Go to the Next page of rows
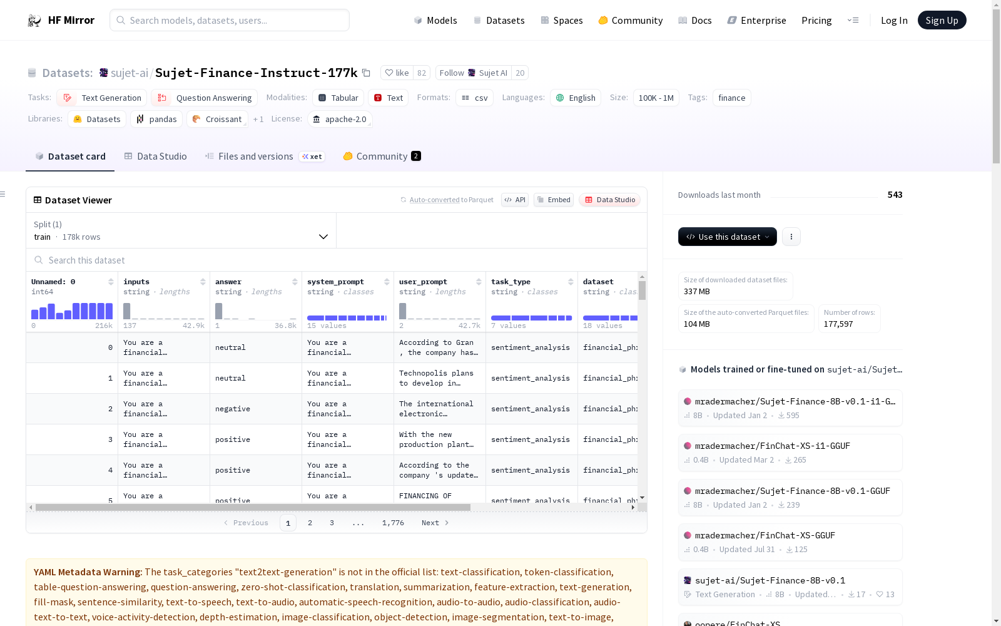This screenshot has height=626, width=1001. [x=435, y=523]
